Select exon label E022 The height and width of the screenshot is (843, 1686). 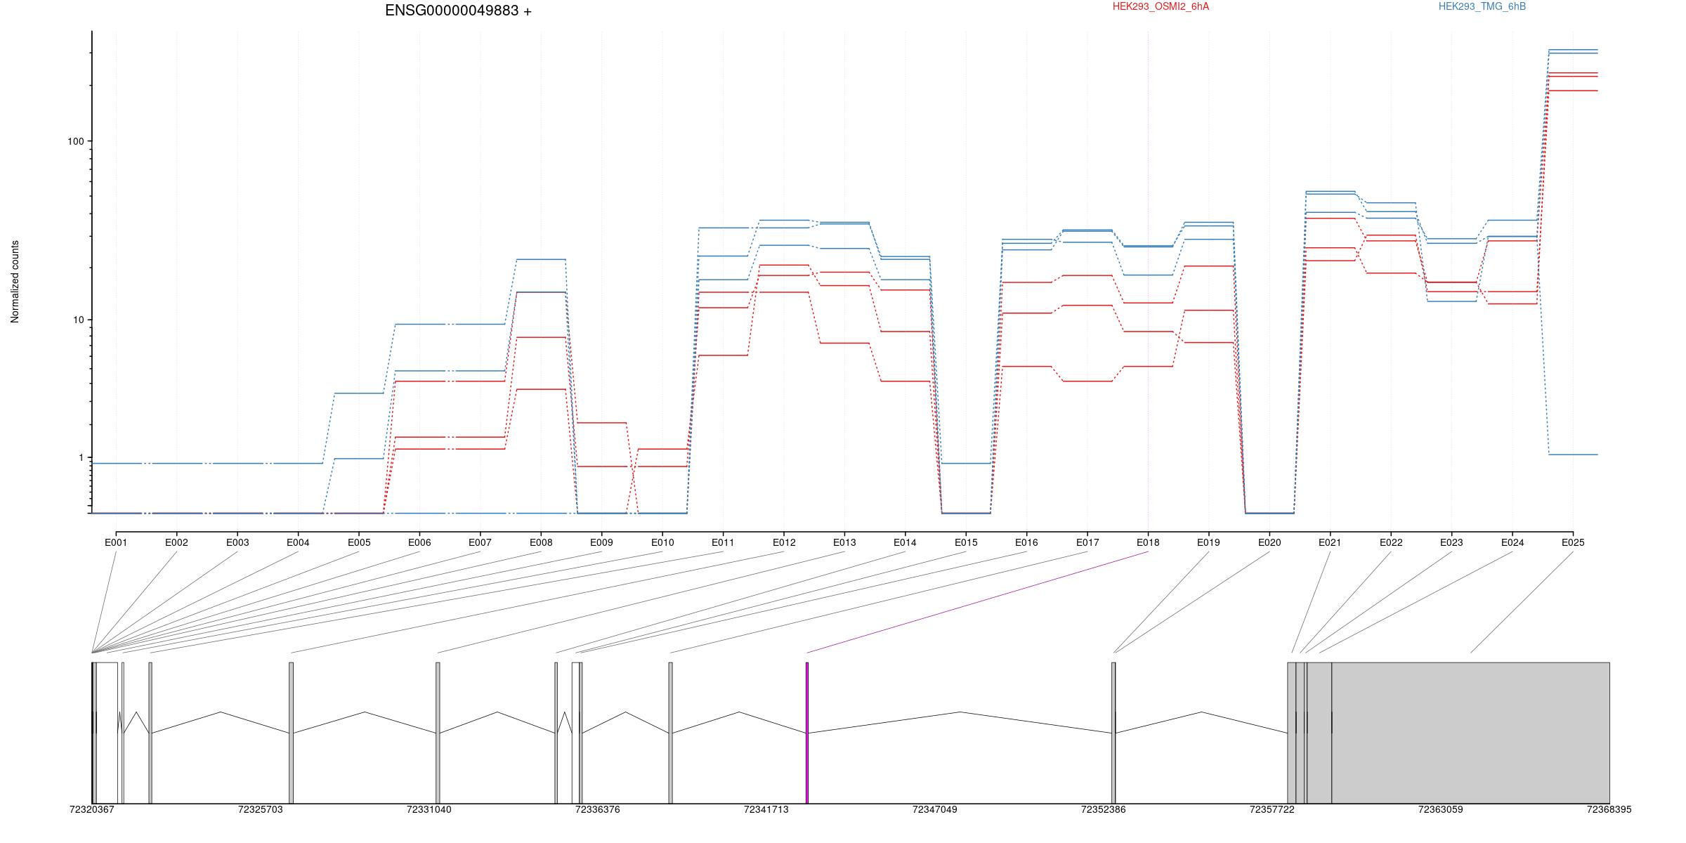pos(1391,542)
